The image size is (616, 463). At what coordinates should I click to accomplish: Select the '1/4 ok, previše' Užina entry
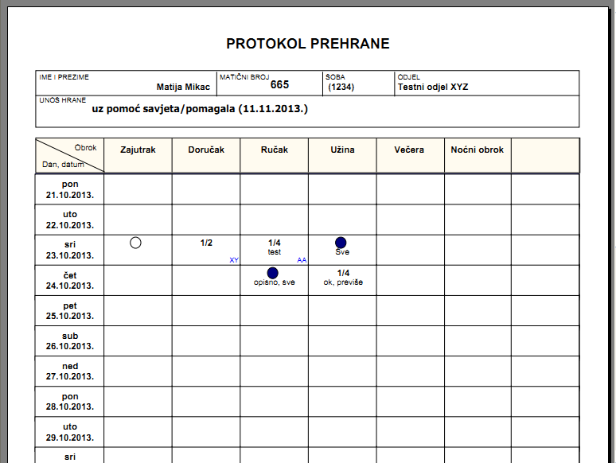343,277
